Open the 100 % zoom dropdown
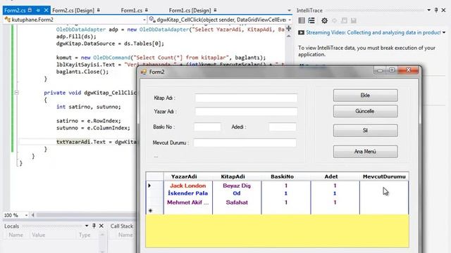Screen dimensions: 451x253 (x=26, y=215)
